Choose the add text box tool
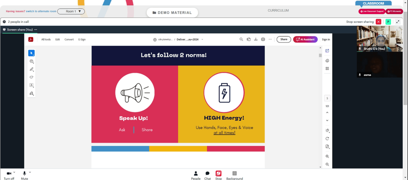408x180 pixels. pos(31,85)
